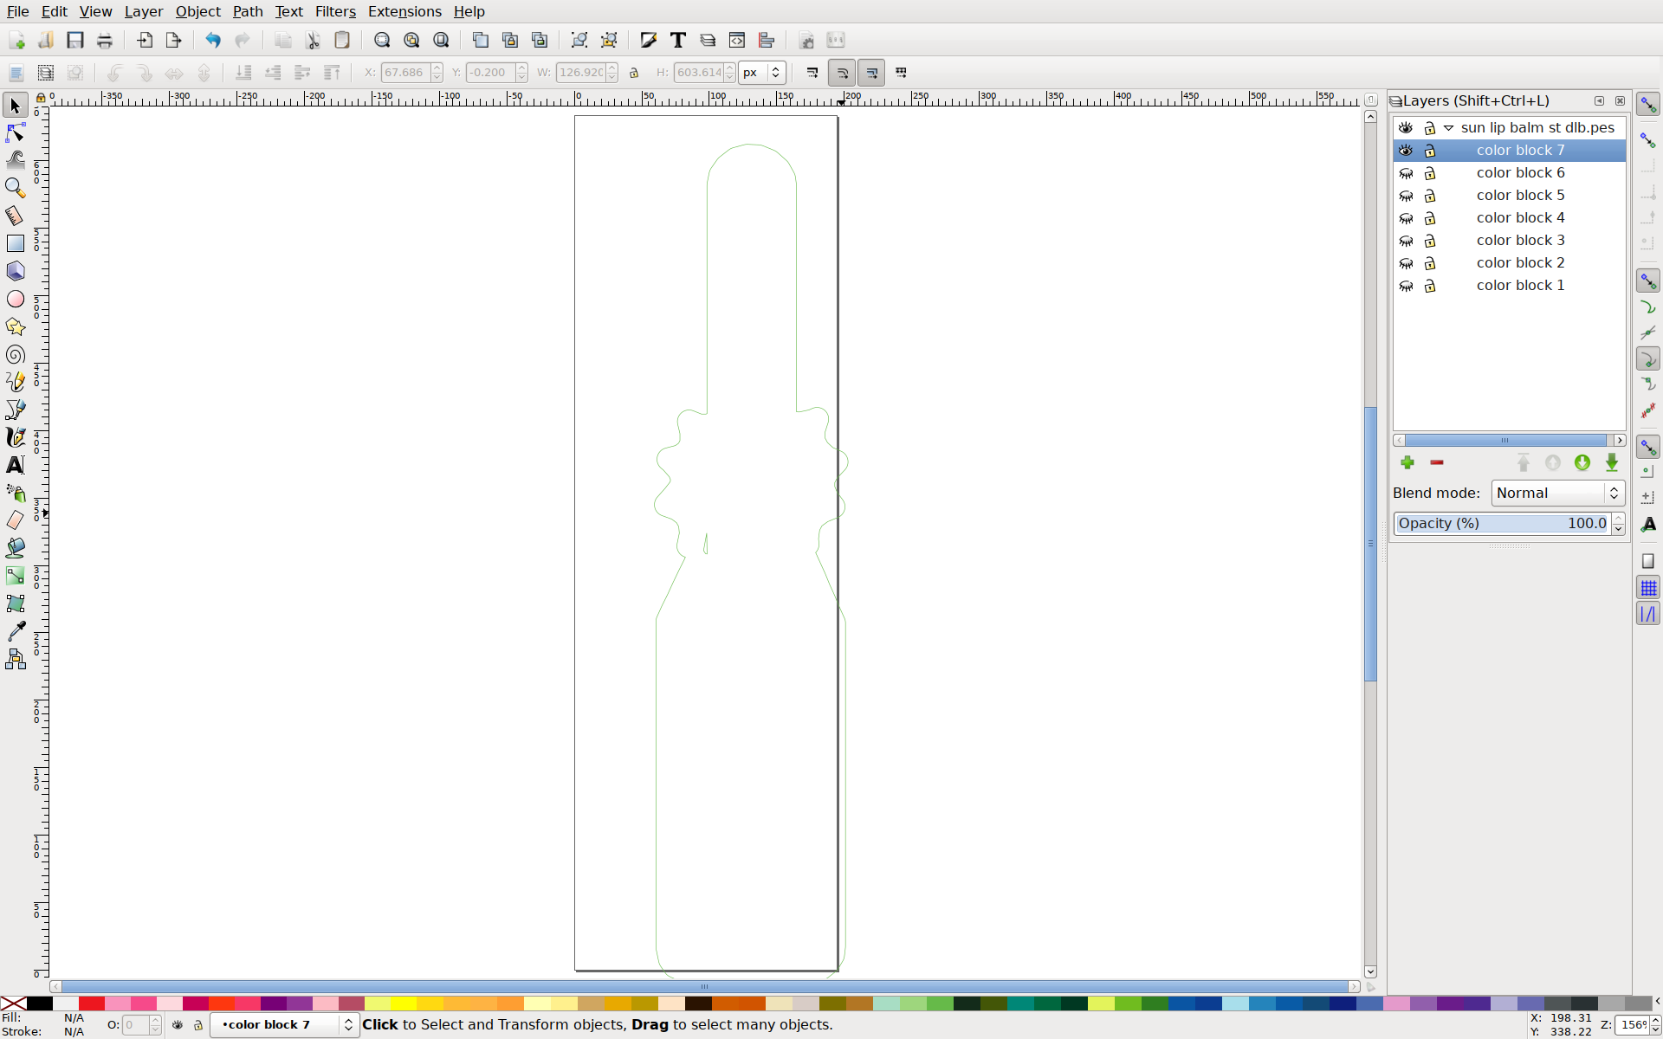Select the Connector tool
This screenshot has width=1663, height=1039.
click(15, 660)
